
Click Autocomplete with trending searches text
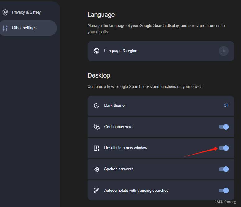136,191
